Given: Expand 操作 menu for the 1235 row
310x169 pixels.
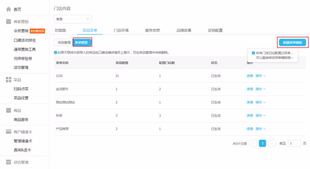Looking at the screenshot, I should coord(261,76).
